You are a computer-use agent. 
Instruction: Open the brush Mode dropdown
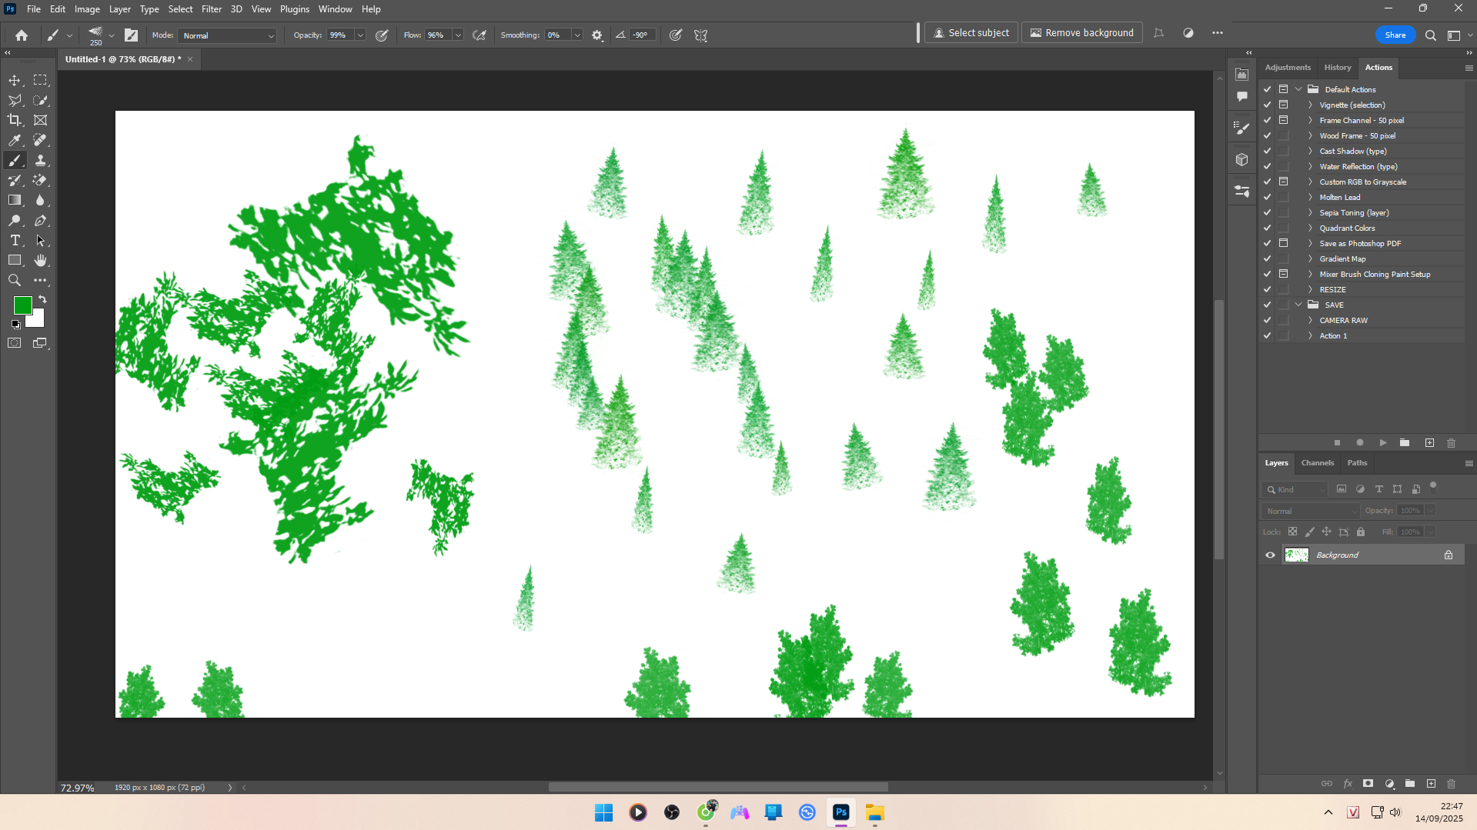(x=227, y=35)
